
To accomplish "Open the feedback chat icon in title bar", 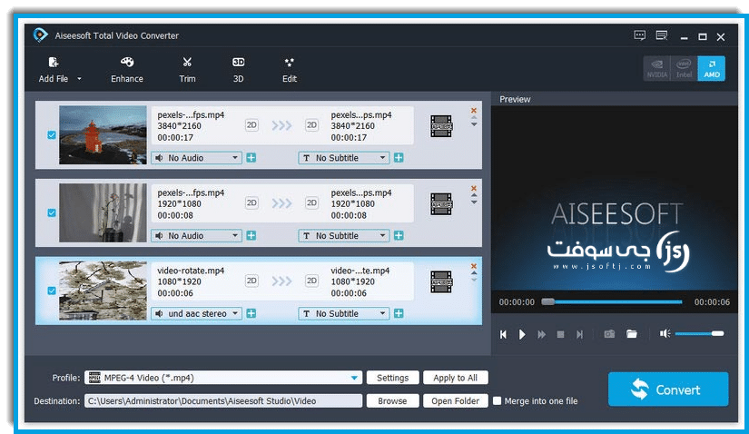I will pyautogui.click(x=640, y=35).
